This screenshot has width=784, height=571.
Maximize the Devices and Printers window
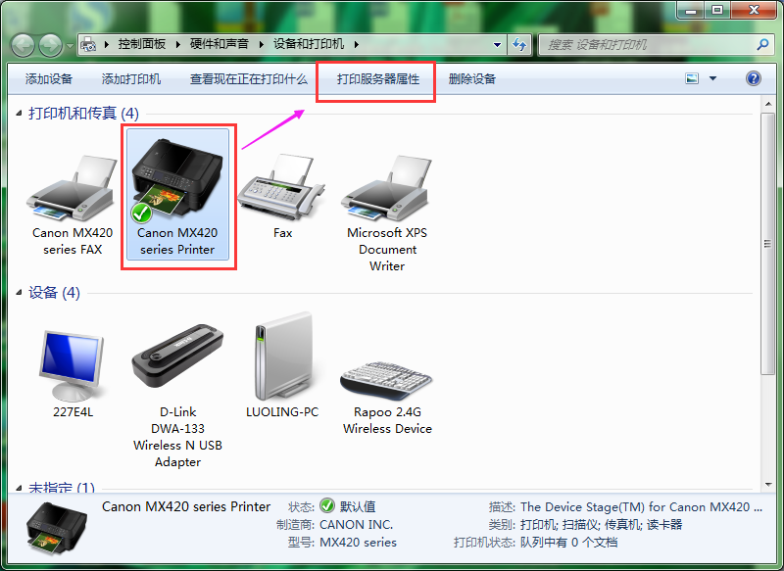pyautogui.click(x=717, y=10)
